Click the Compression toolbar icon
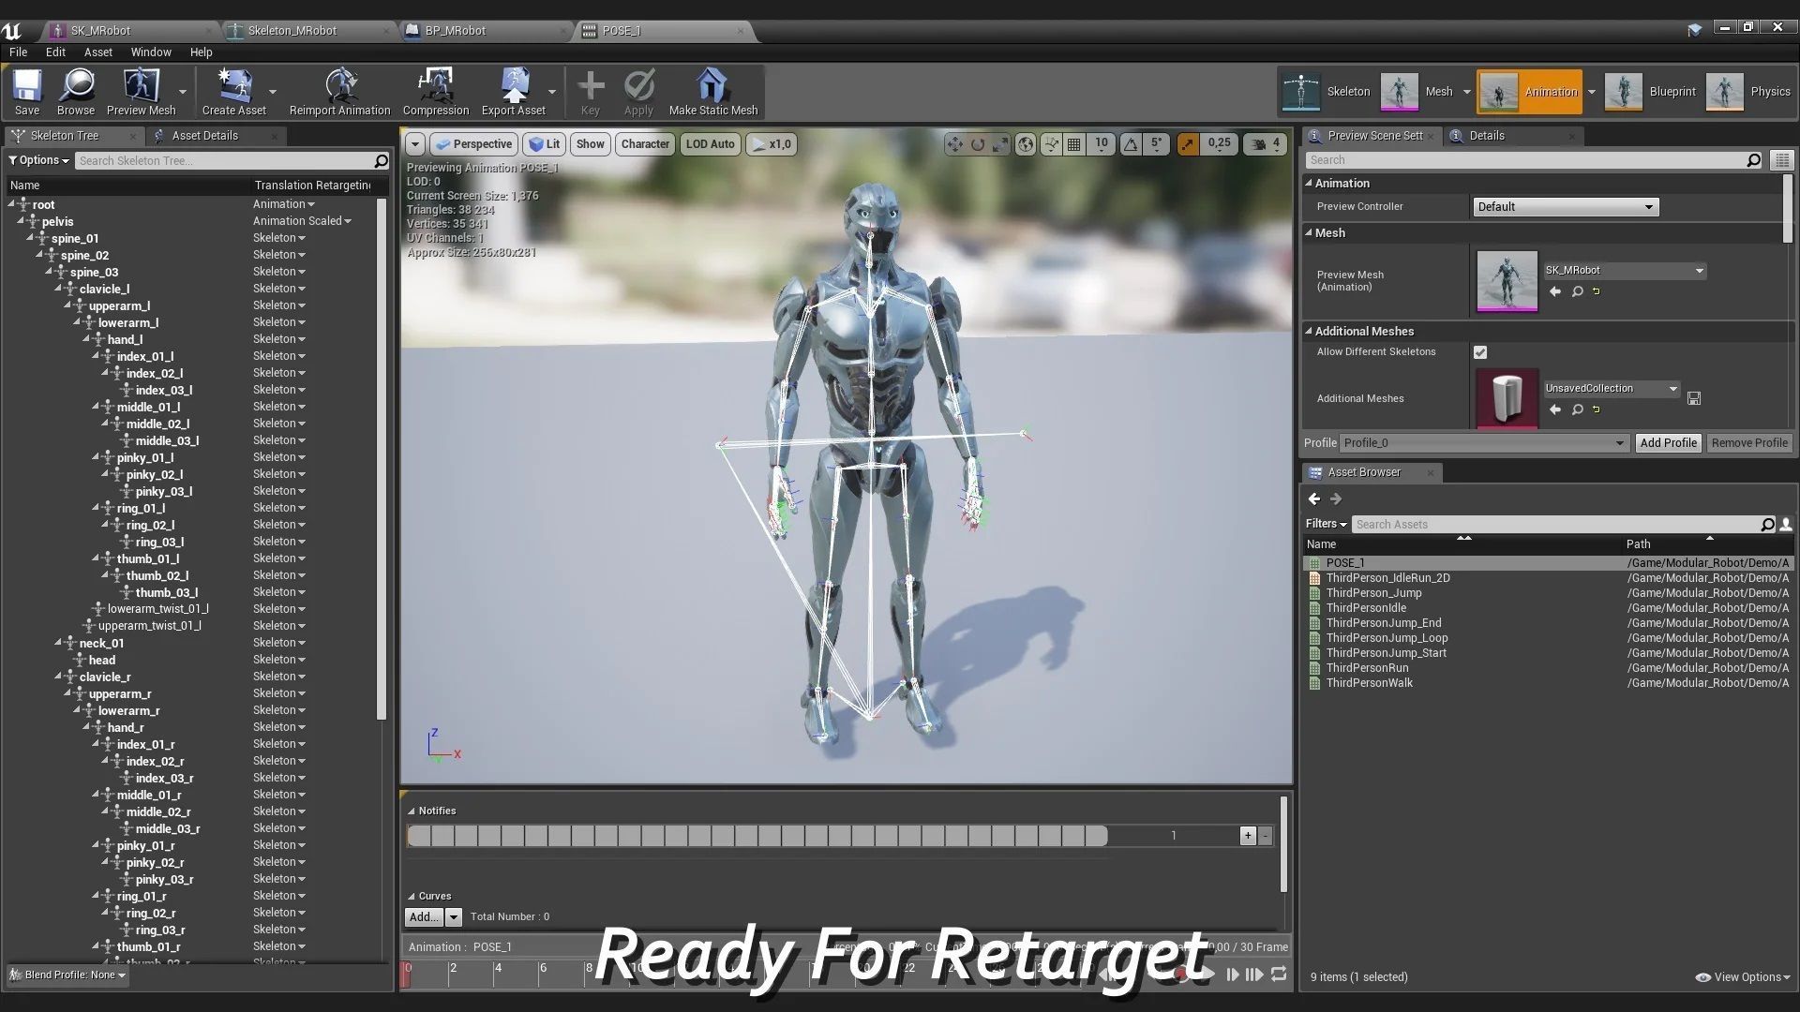The image size is (1800, 1012). pos(435,91)
